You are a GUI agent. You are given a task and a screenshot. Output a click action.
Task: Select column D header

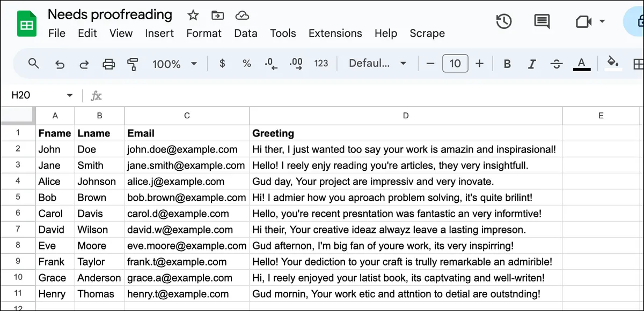tap(406, 116)
